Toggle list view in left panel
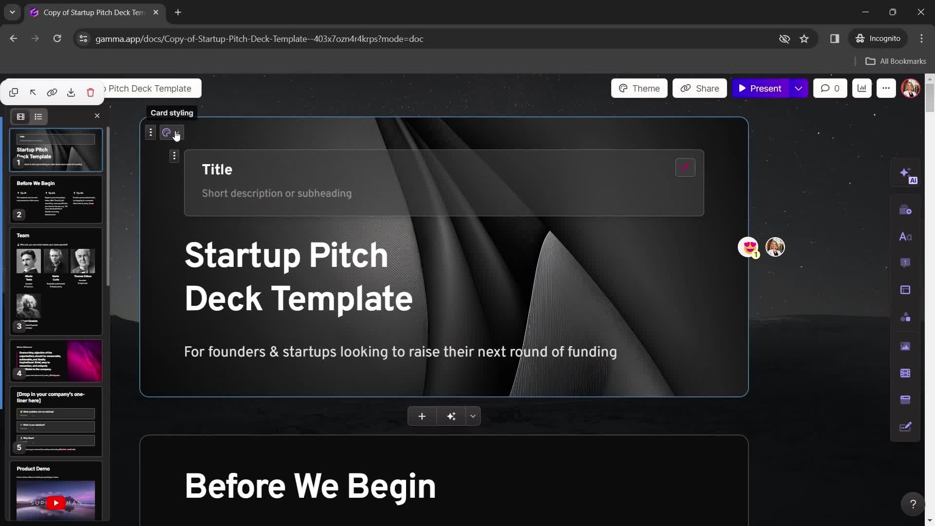 click(38, 116)
